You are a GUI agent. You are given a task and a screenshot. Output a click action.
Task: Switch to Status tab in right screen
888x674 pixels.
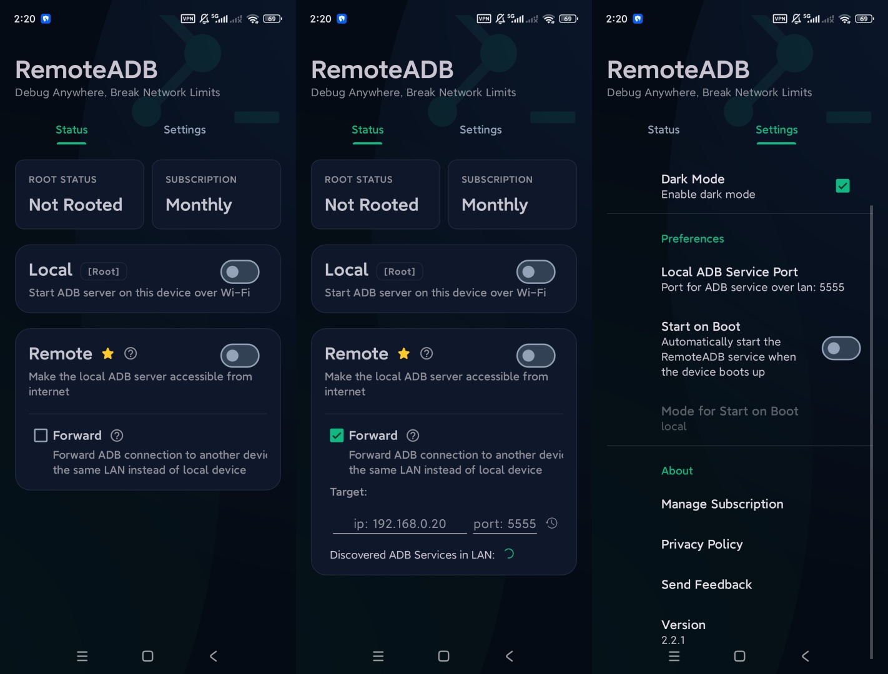664,130
